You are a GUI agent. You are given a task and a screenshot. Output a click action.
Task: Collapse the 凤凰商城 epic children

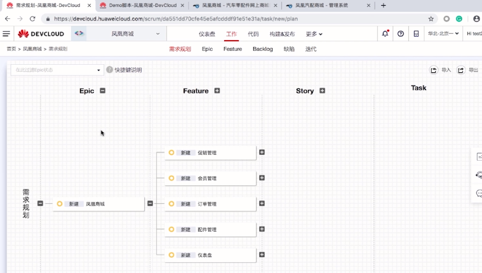[x=150, y=203]
